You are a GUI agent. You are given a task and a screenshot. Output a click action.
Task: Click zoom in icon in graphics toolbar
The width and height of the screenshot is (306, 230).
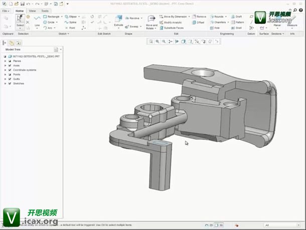click(x=157, y=42)
